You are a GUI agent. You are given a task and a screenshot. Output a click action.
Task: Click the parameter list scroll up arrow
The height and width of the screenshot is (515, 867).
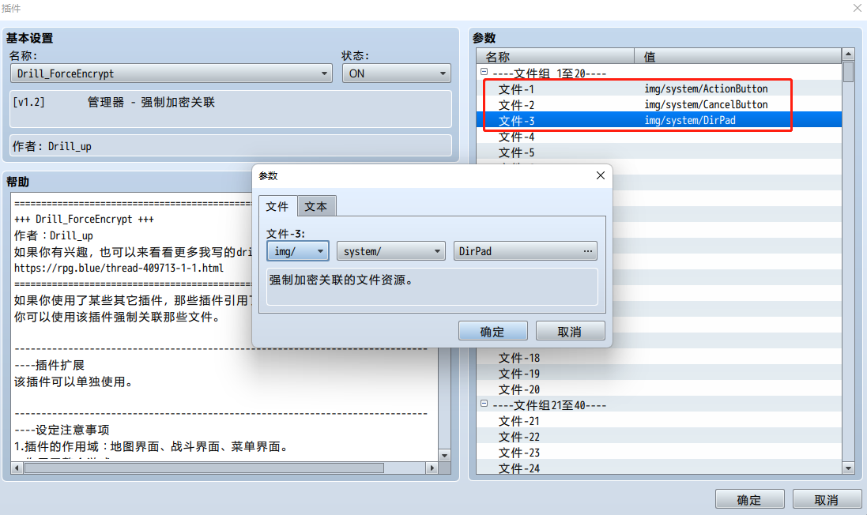coord(848,55)
